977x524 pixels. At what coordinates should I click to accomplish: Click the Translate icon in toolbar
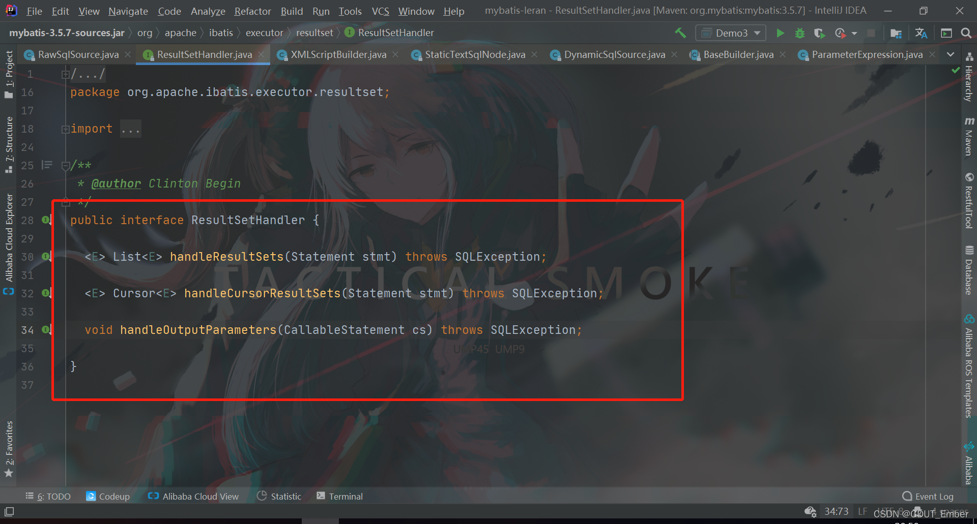[921, 33]
